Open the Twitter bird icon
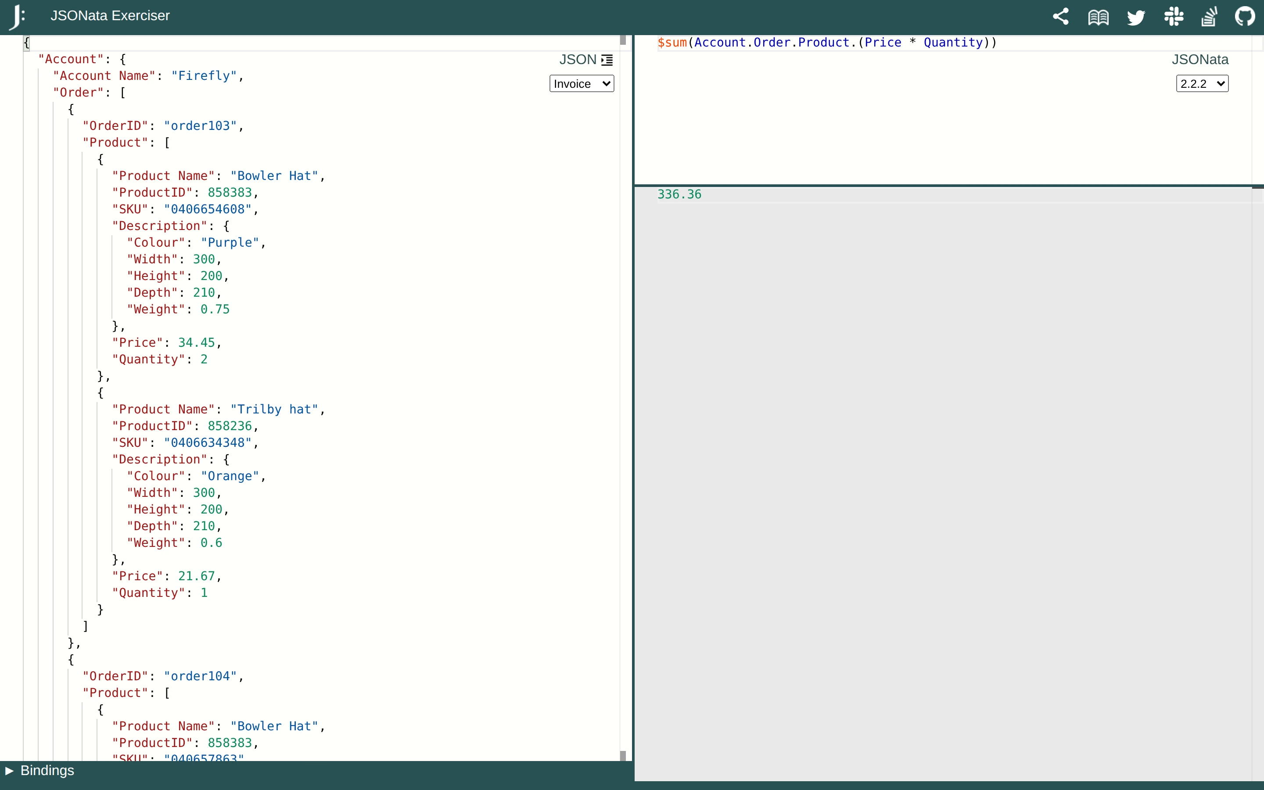 (1135, 17)
